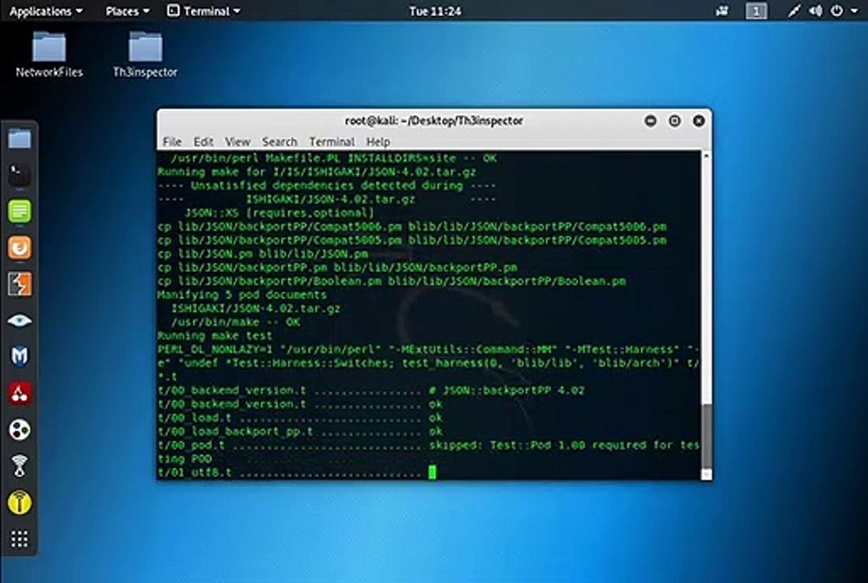Screen dimensions: 868x583
Task: Show all applications grid
Action: [19, 538]
